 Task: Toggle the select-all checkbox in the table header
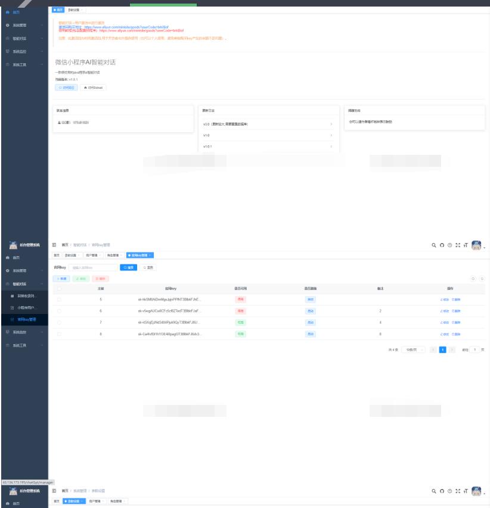click(x=59, y=288)
